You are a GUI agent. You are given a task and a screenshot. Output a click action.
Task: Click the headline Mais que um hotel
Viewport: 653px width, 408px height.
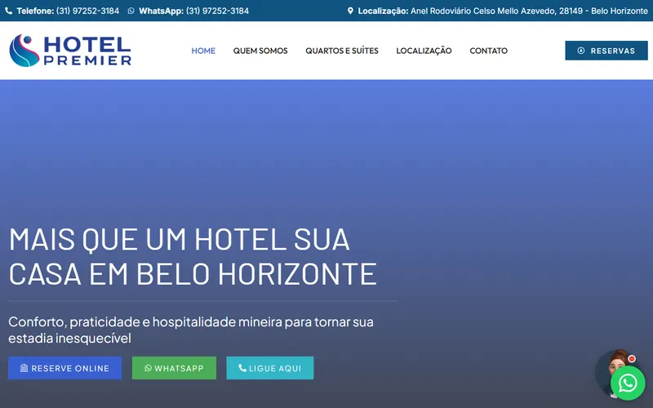[x=193, y=256]
